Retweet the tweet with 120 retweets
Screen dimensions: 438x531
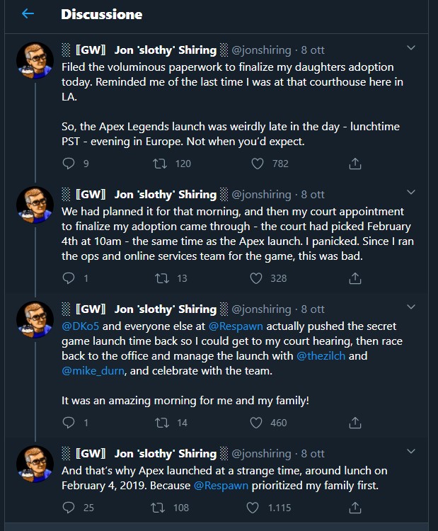(x=160, y=164)
